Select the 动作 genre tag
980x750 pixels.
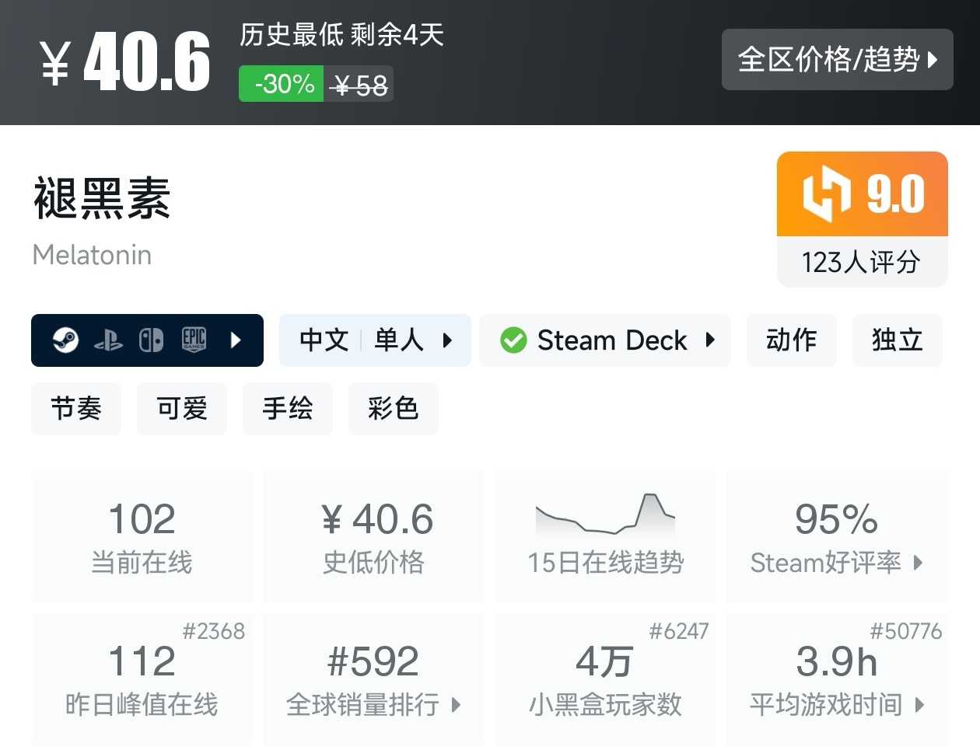coord(791,340)
